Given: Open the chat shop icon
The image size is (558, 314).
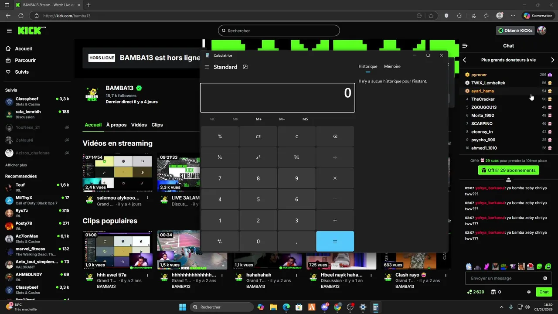Looking at the screenshot, I should coord(493,292).
